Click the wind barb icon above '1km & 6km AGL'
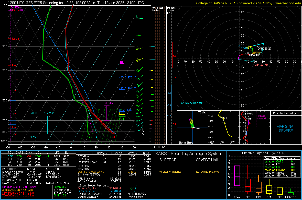This screenshot has height=200, width=302. 133,188
